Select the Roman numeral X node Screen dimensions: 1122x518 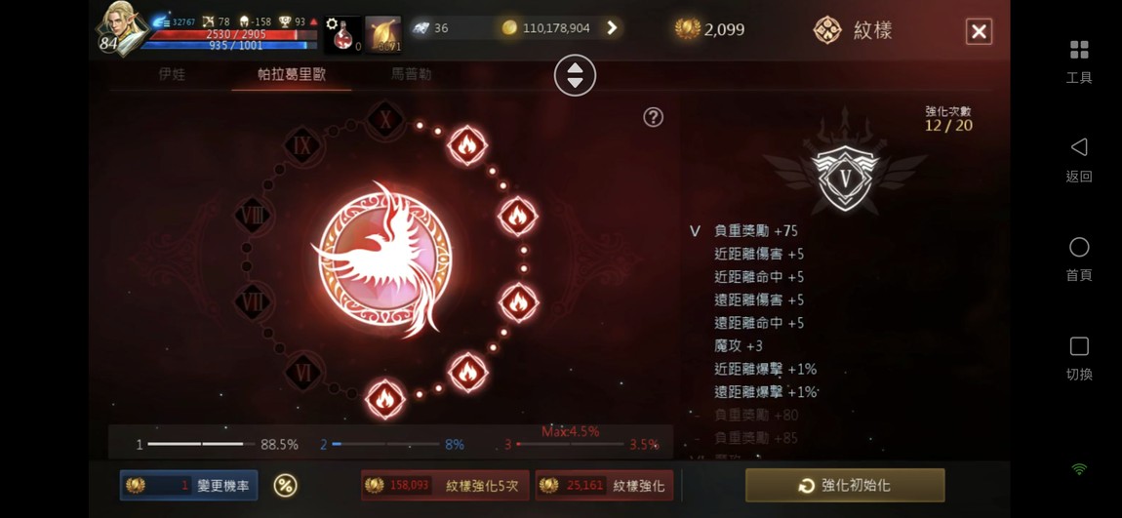click(385, 119)
